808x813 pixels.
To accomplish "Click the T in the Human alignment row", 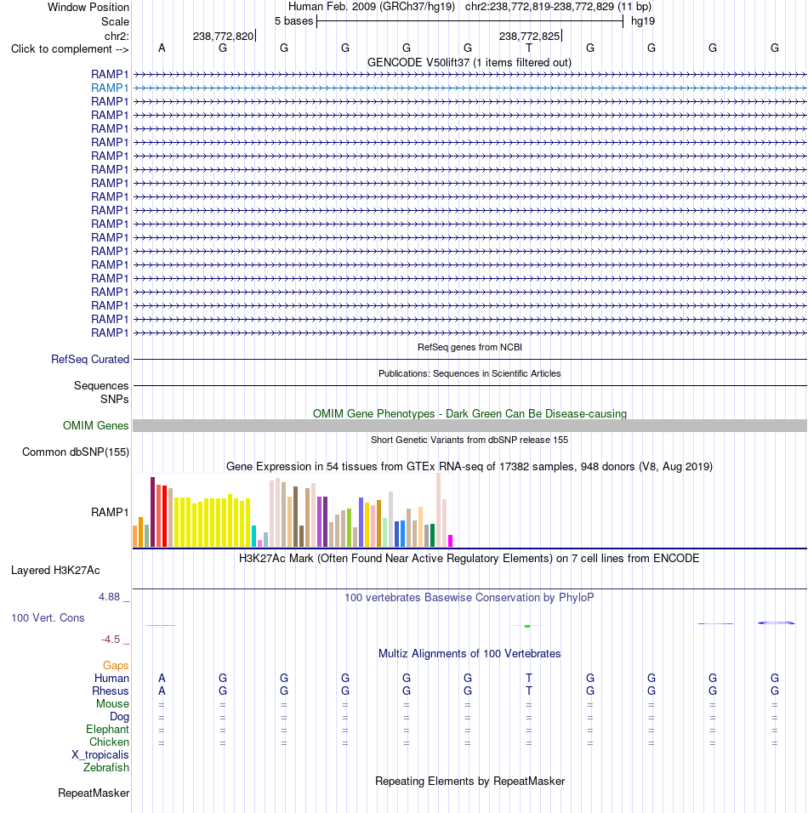I will tap(529, 678).
